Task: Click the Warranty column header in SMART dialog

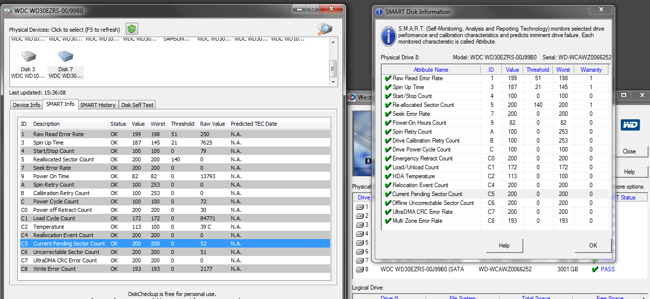Action: pos(591,70)
